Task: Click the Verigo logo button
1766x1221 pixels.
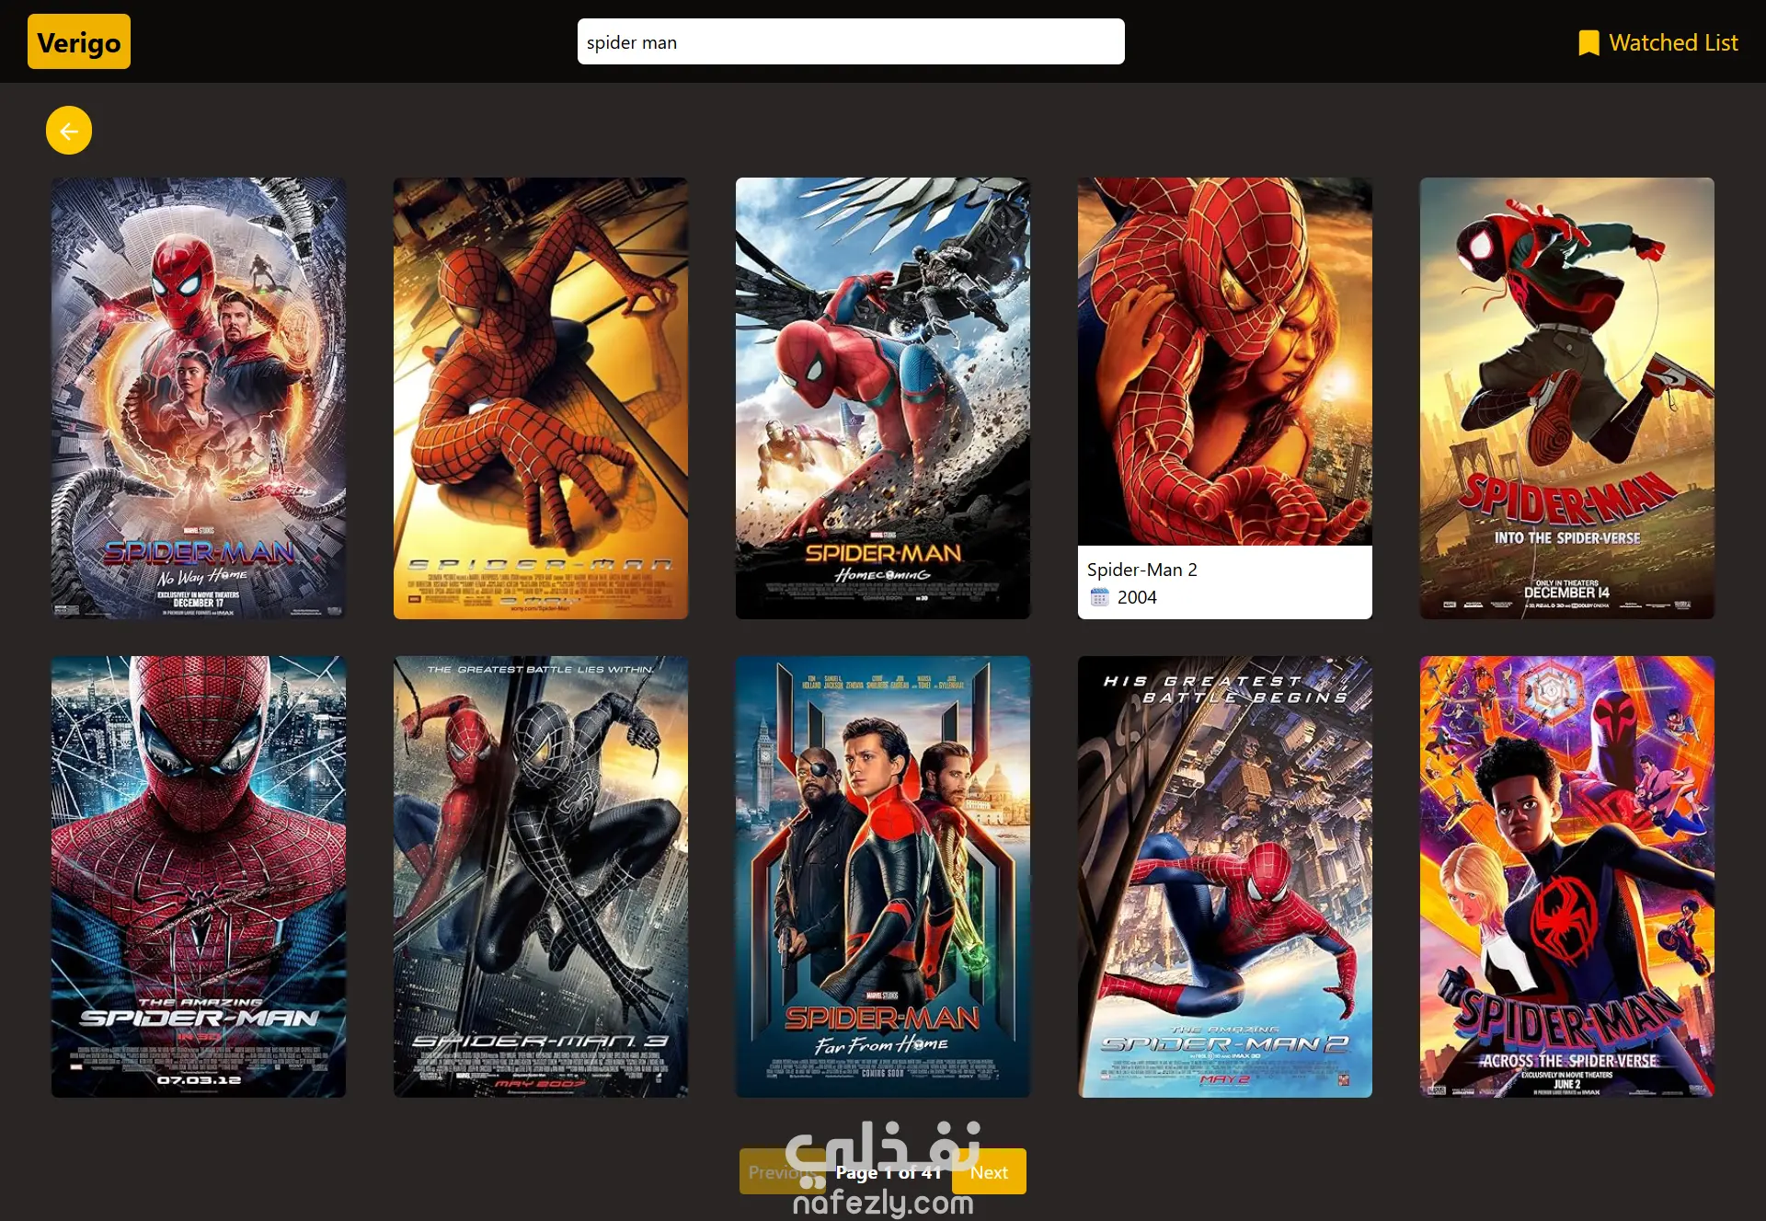Action: (79, 42)
